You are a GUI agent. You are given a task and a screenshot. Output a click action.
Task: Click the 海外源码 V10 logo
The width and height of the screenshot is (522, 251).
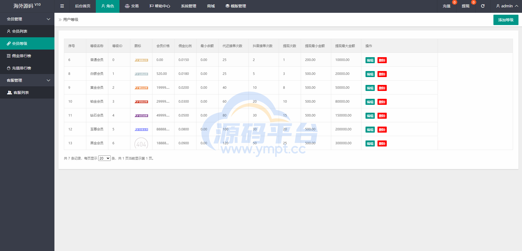pyautogui.click(x=27, y=6)
